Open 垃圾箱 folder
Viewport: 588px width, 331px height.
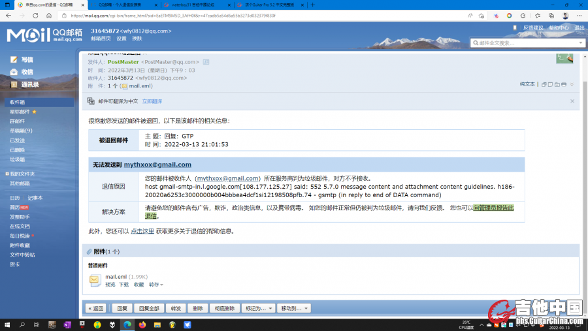click(17, 159)
